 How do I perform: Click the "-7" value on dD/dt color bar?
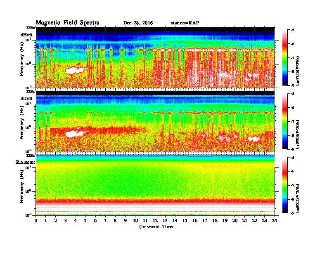pyautogui.click(x=292, y=122)
